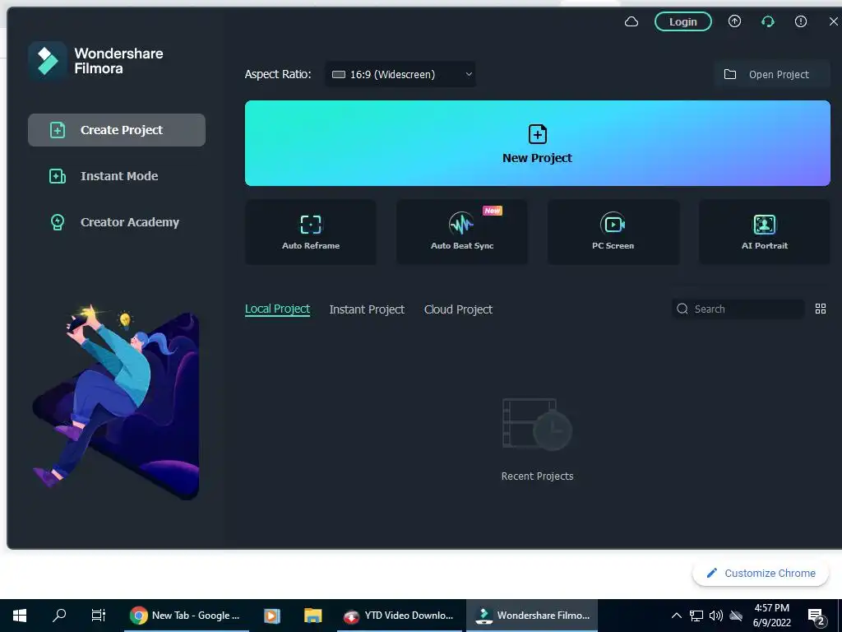Click the search magnifier icon
The image size is (842, 632).
(x=682, y=309)
